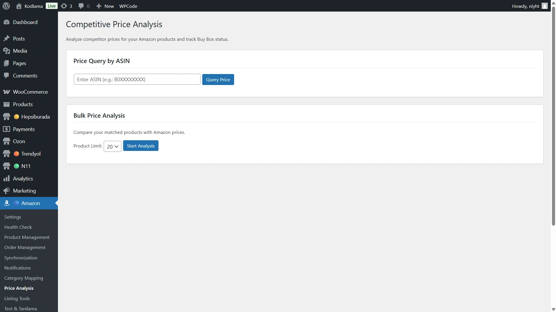Click the Marketing megaphone icon
Image resolution: width=556 pixels, height=312 pixels.
click(6, 191)
